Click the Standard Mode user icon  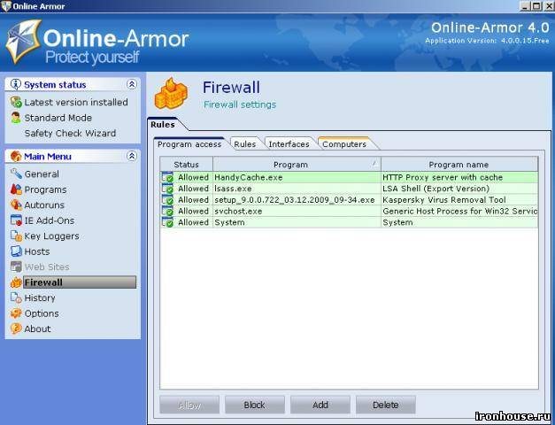tap(16, 118)
